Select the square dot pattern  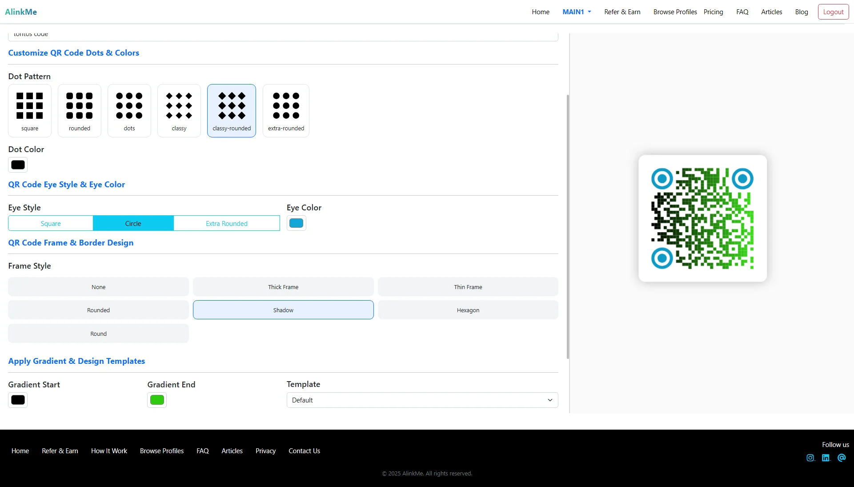29,110
